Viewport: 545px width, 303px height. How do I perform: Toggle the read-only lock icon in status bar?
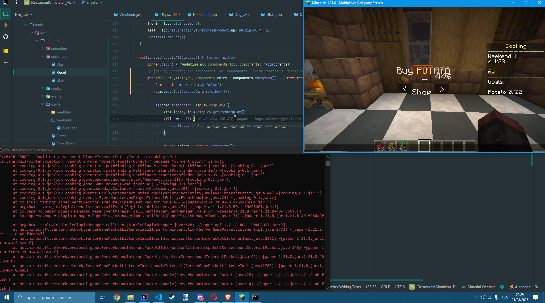point(536,287)
